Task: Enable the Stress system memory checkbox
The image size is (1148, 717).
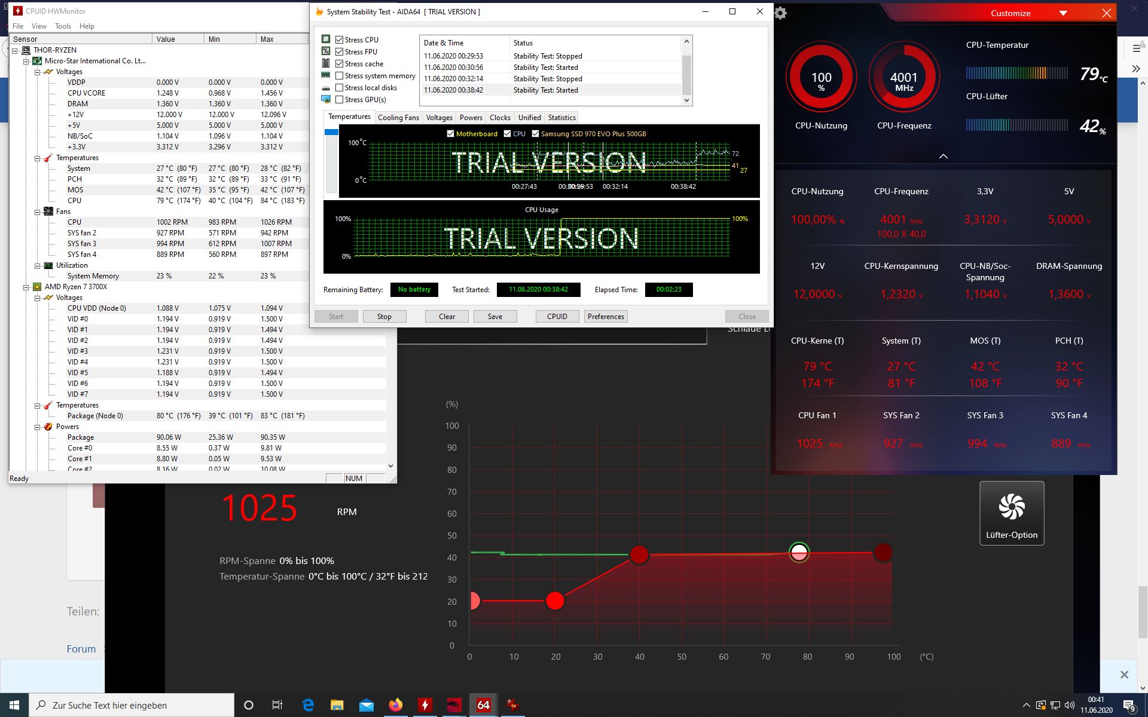Action: coord(340,76)
